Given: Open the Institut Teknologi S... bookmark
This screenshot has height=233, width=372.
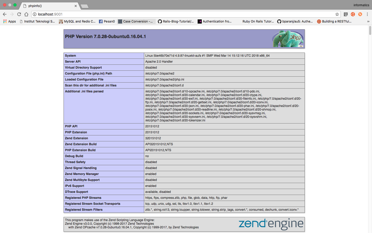Looking at the screenshot, I should (37, 21).
